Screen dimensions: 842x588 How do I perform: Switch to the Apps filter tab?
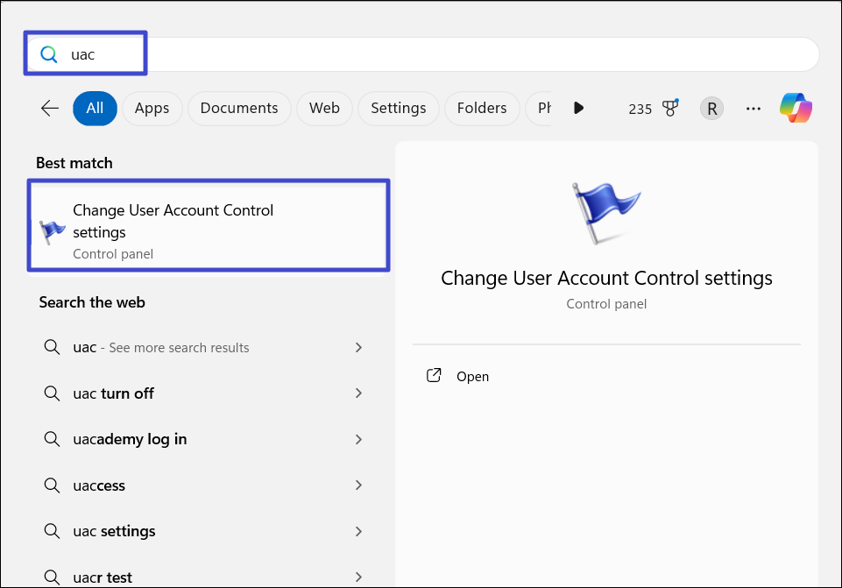pos(152,108)
